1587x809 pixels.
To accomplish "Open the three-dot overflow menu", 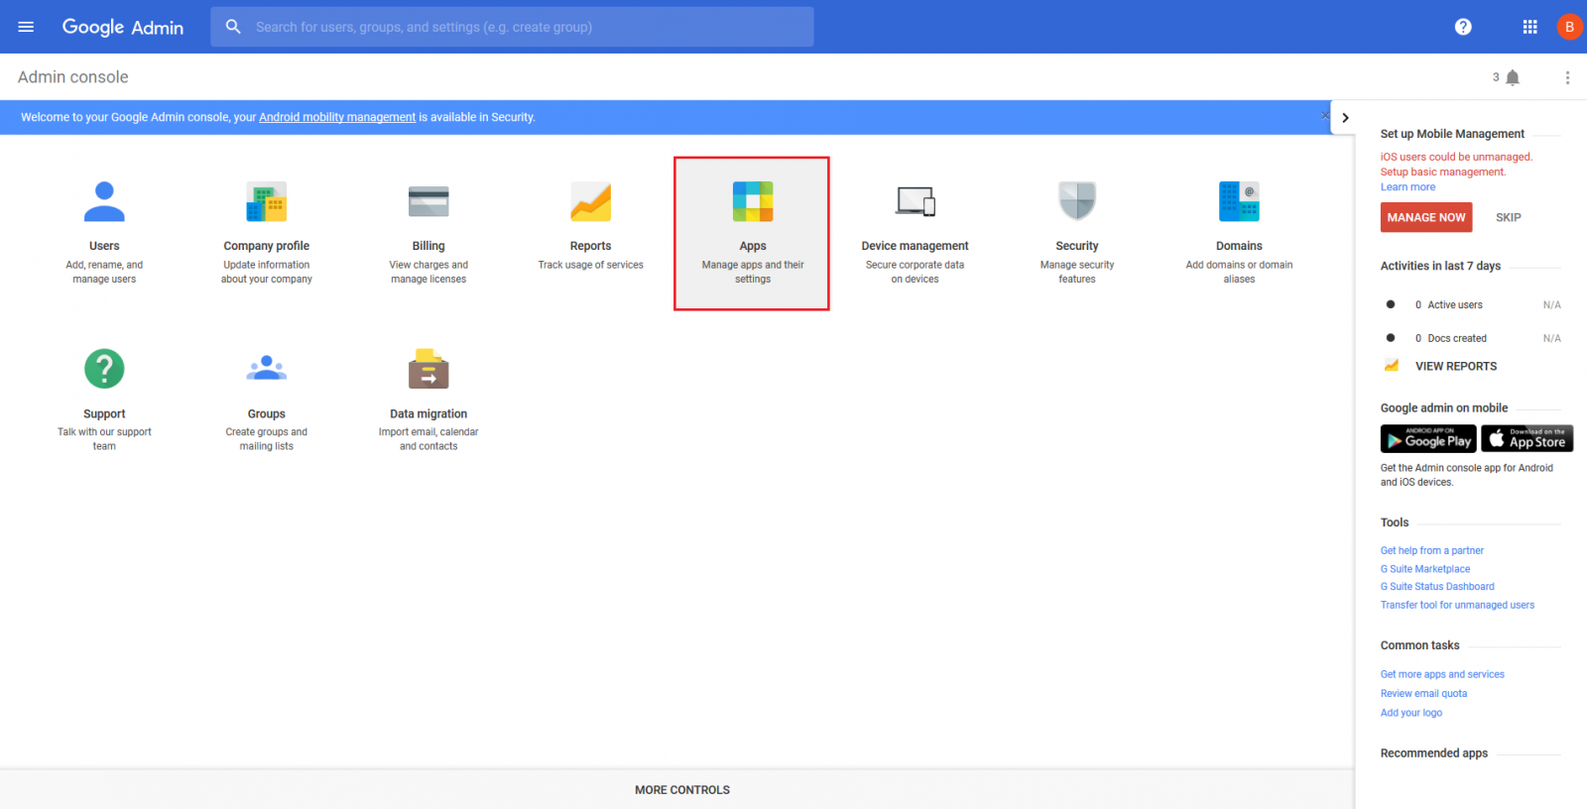I will [1567, 77].
